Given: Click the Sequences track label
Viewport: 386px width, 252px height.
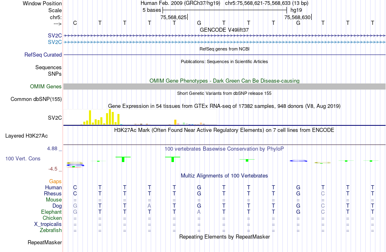Looking at the screenshot, I should pyautogui.click(x=48, y=67).
